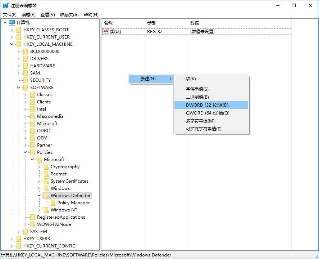The height and width of the screenshot is (259, 319).
Task: Click the BCD00000000 folder icon
Action: point(26,52)
